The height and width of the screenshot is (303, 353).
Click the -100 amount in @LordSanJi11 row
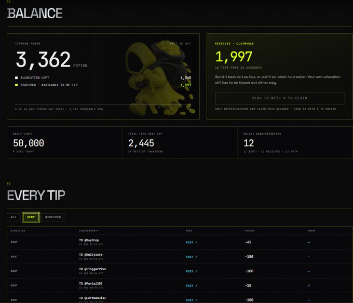click(249, 300)
